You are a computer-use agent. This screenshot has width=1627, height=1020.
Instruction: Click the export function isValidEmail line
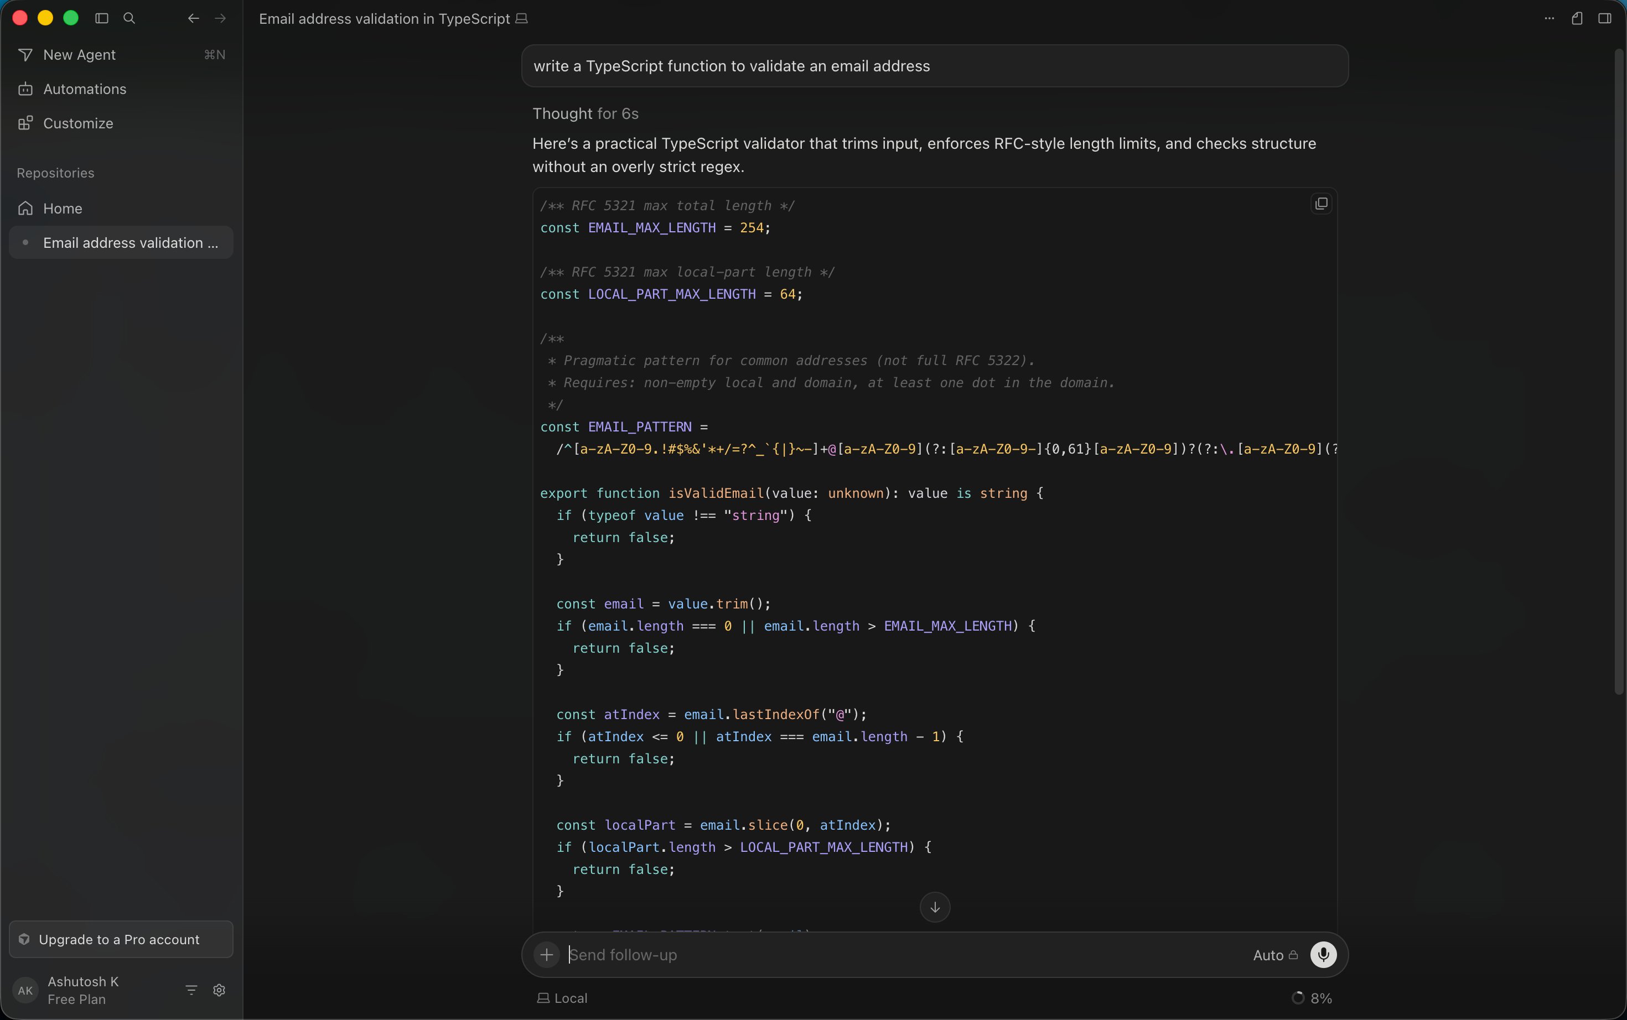(x=791, y=493)
